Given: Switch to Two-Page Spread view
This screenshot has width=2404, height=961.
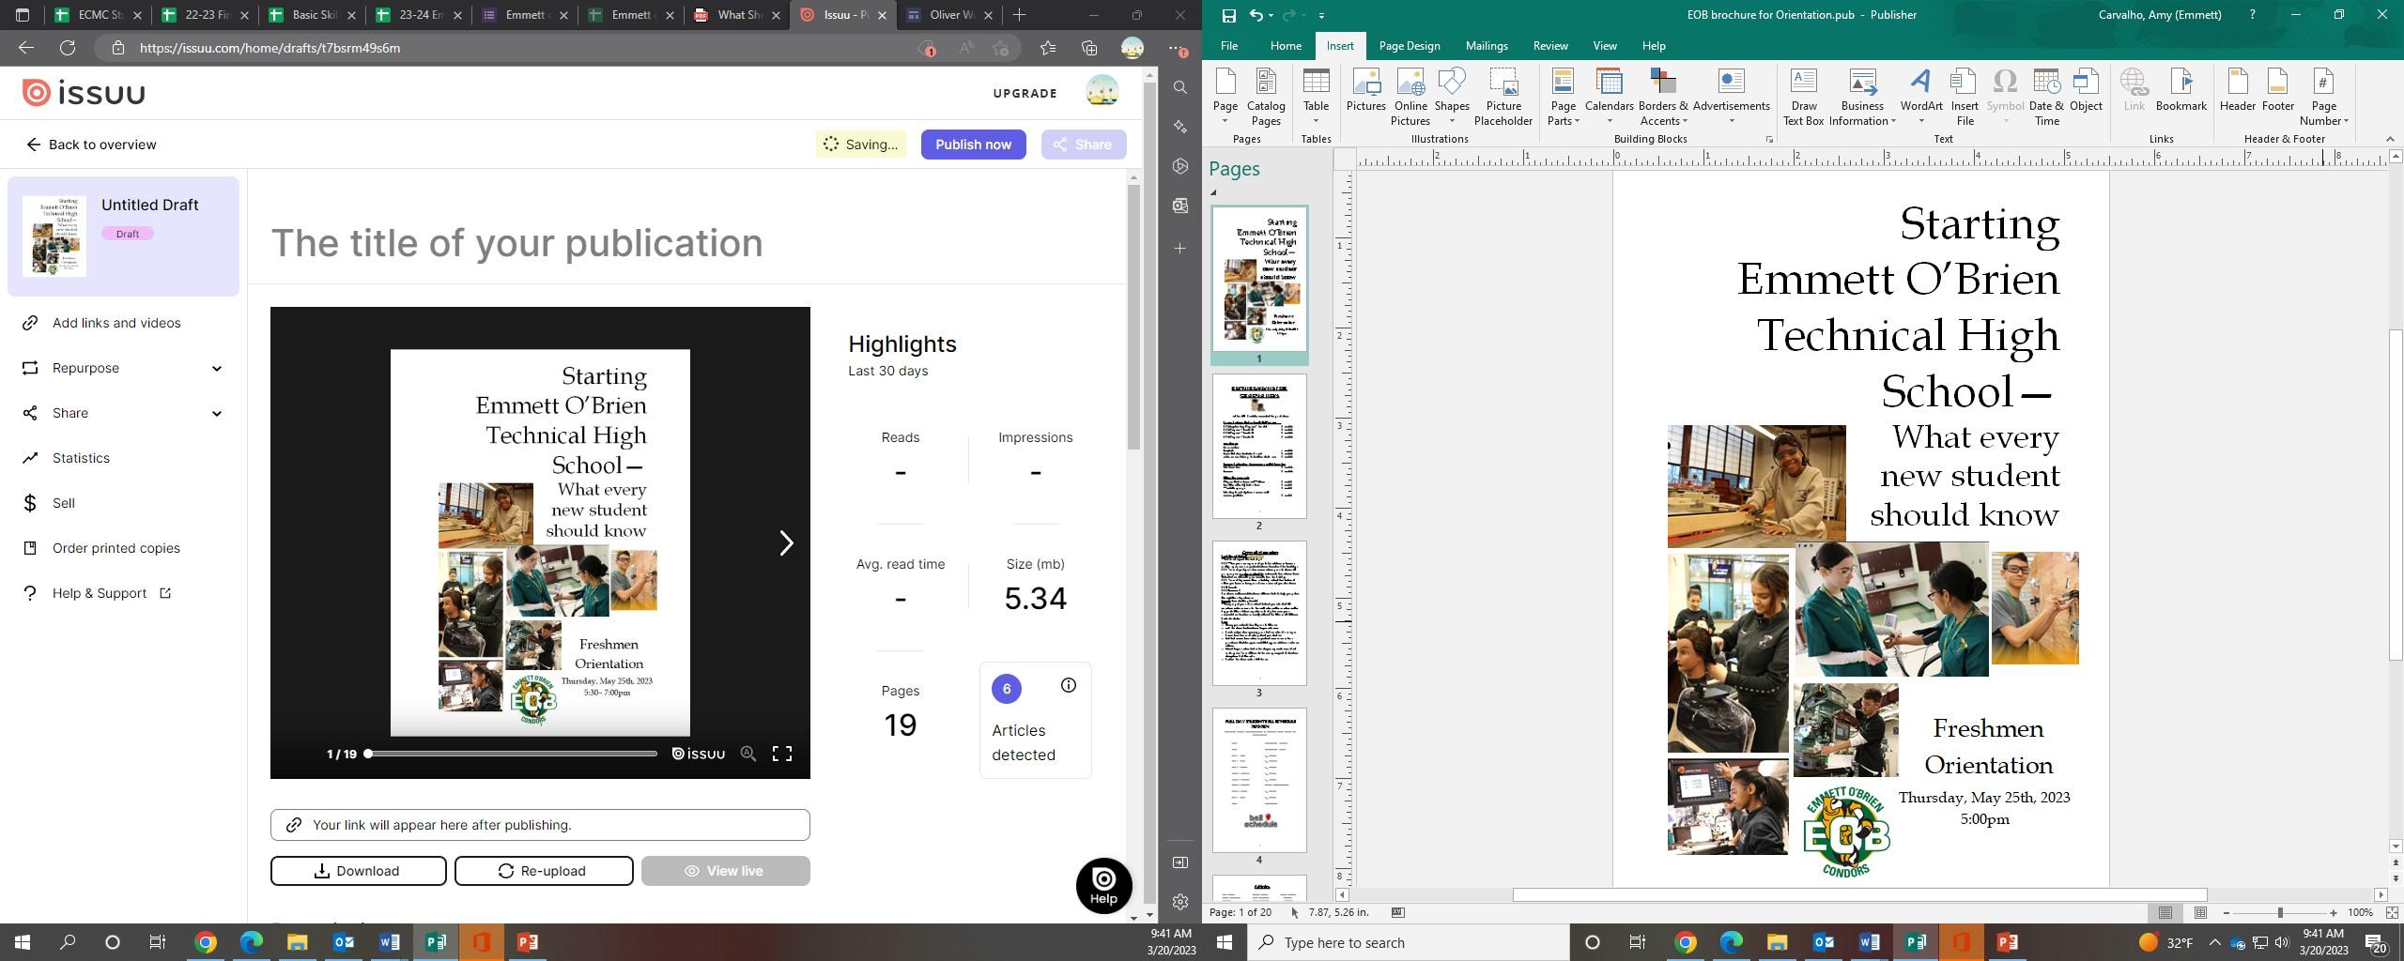Looking at the screenshot, I should tap(2200, 913).
